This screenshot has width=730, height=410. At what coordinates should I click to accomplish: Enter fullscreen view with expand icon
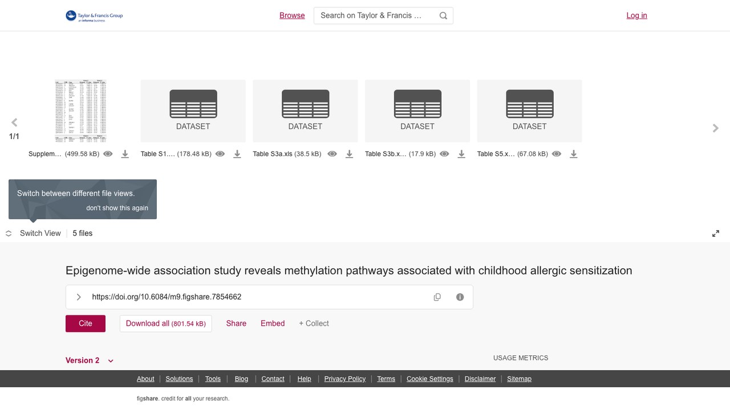pos(716,233)
